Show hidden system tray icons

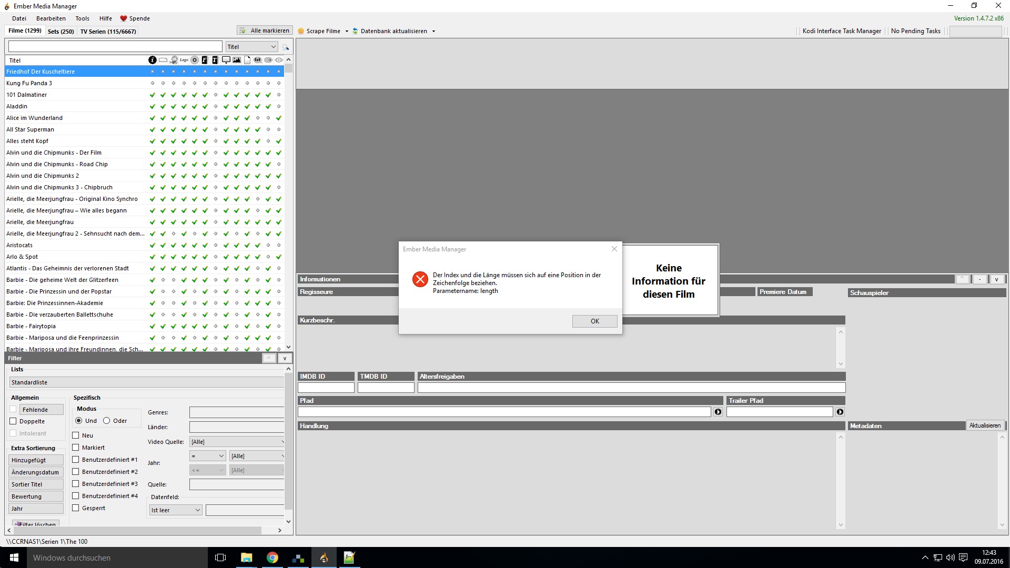click(925, 557)
